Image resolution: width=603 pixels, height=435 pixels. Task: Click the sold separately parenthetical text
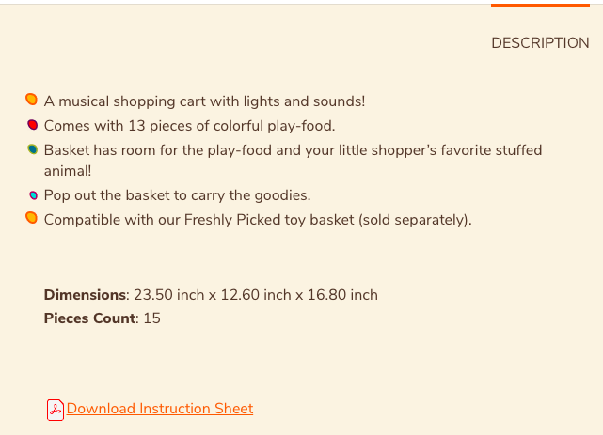click(x=415, y=220)
